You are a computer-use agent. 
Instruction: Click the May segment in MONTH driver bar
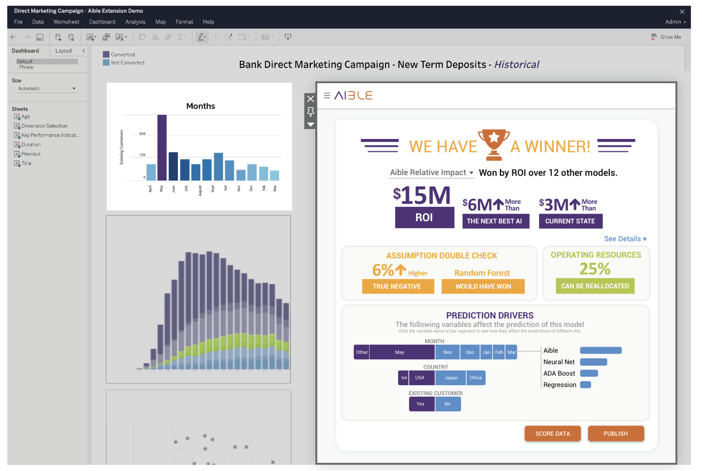402,352
